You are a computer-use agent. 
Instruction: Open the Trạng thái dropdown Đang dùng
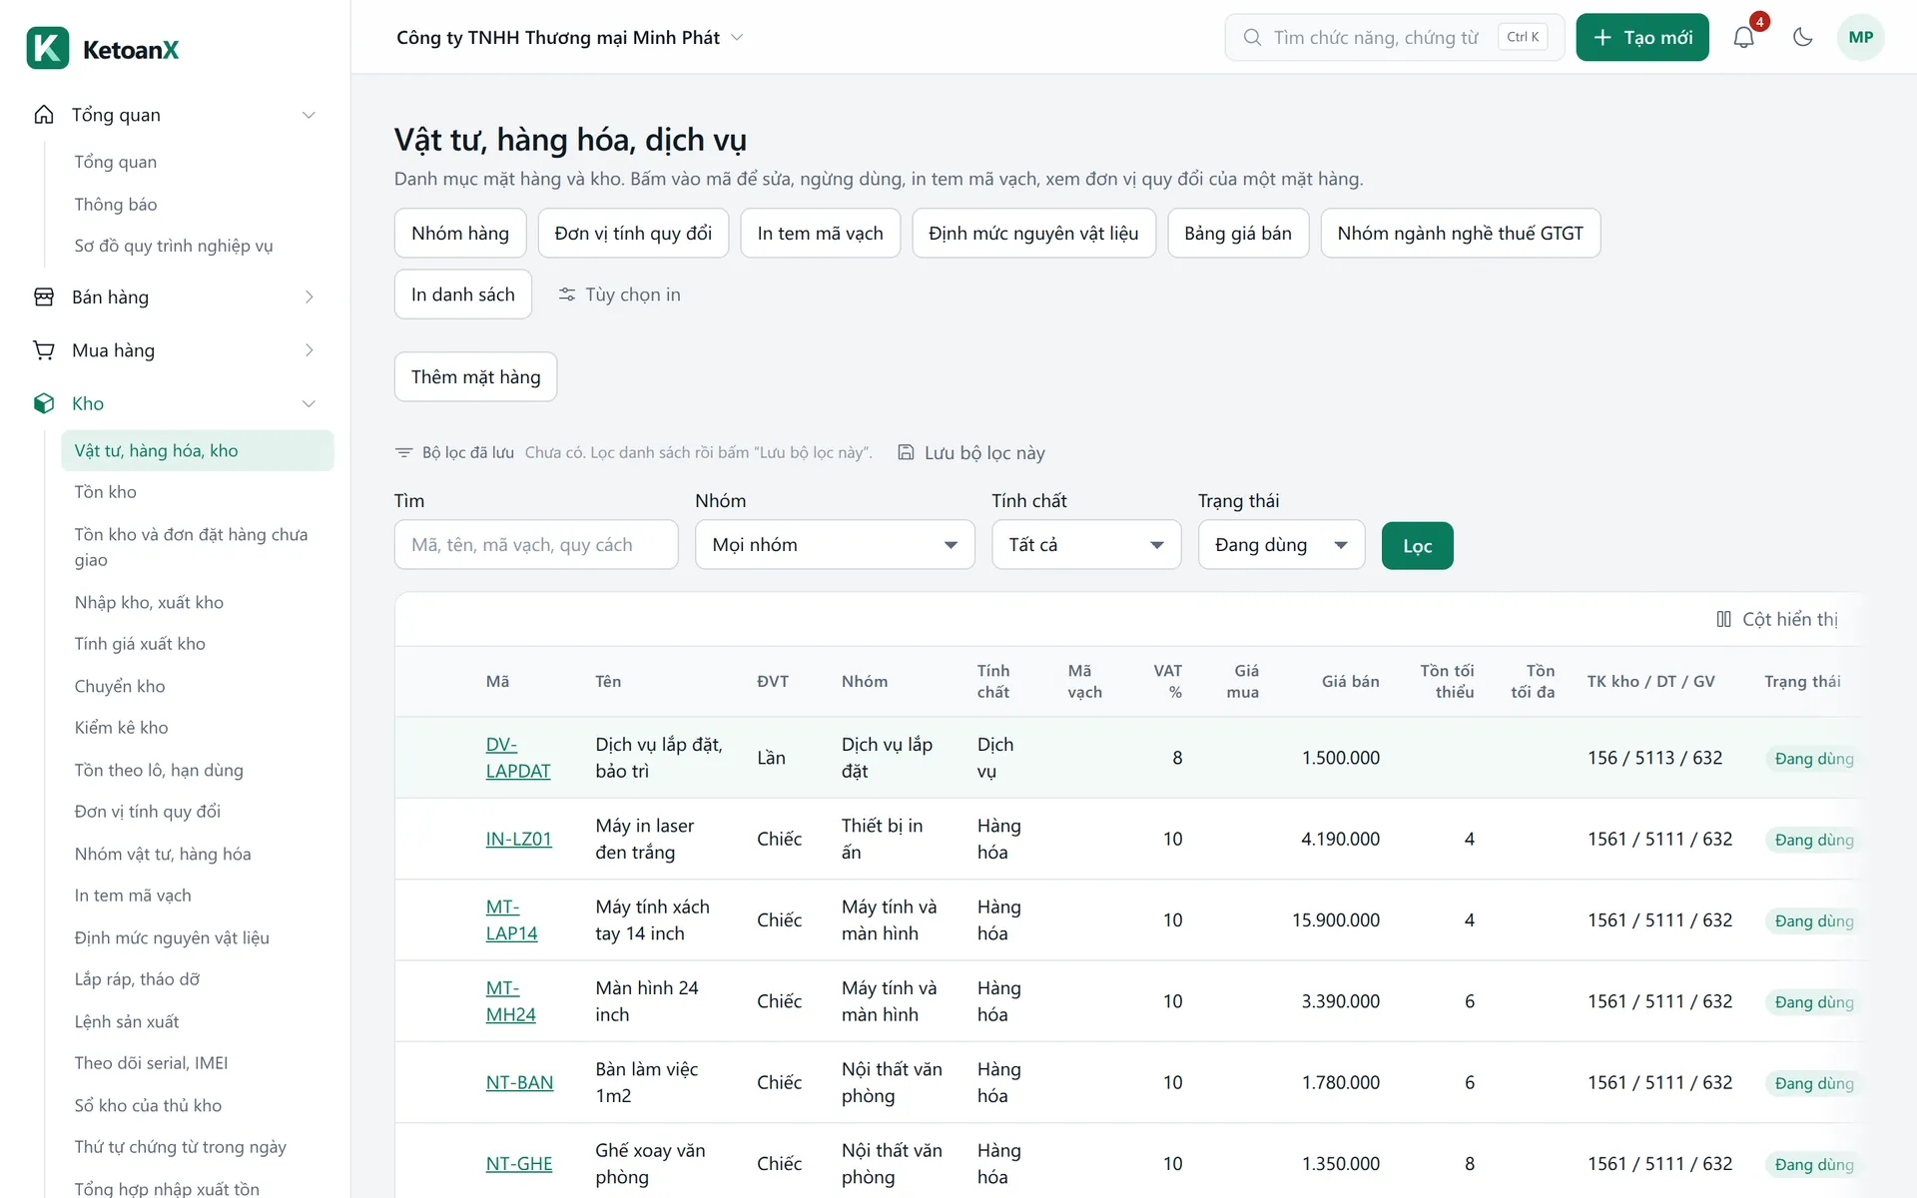(x=1281, y=545)
